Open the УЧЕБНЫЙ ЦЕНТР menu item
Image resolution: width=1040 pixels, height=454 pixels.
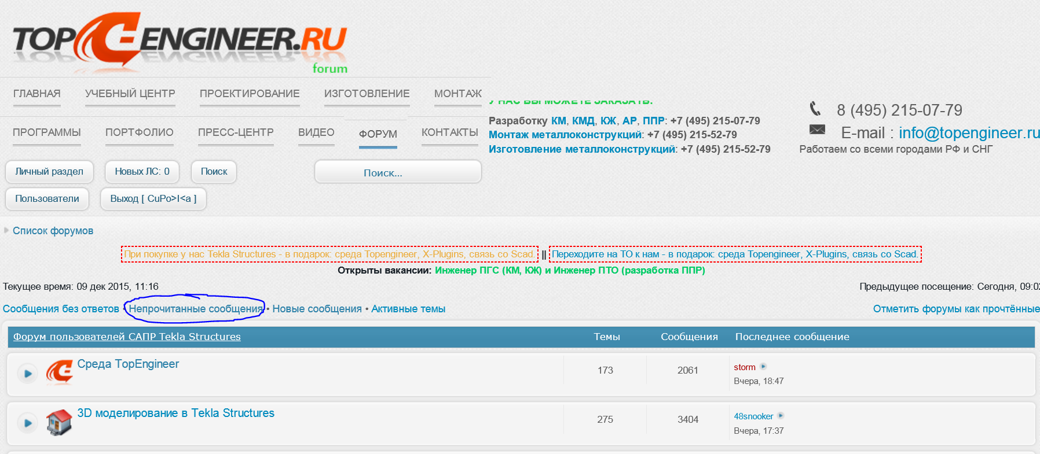(130, 94)
